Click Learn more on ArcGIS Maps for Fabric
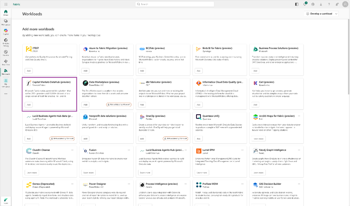This screenshot has height=206, width=350. click(x=258, y=139)
